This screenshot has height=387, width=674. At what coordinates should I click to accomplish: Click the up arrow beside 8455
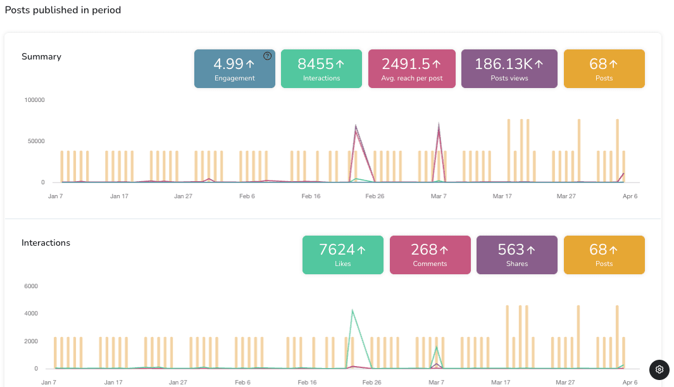coord(340,64)
